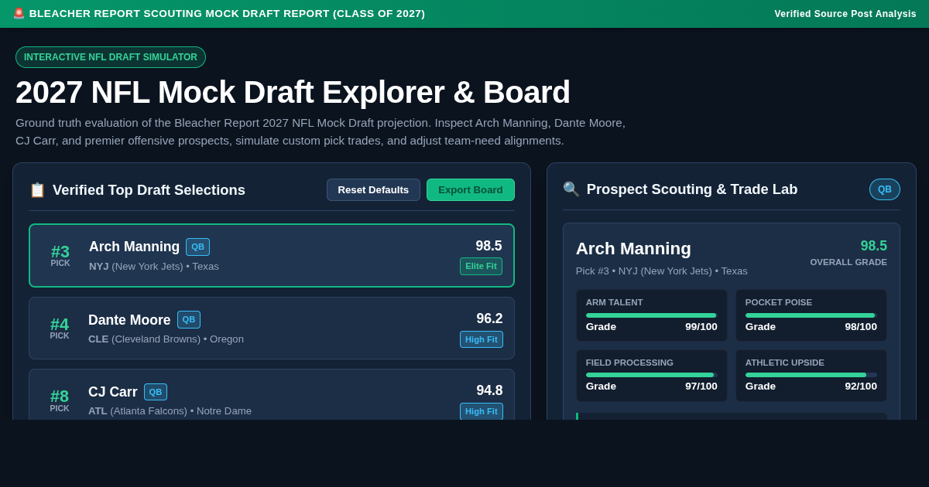
Task: Click the clipboard icon beside Verified Top Draft Selections
Action: point(37,190)
